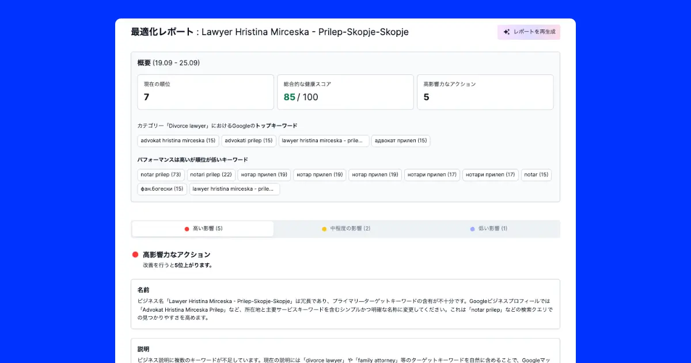Click the 'нотари прилеп (17)' keyword chip
Viewport: 691px width, 363px height.
coord(432,175)
